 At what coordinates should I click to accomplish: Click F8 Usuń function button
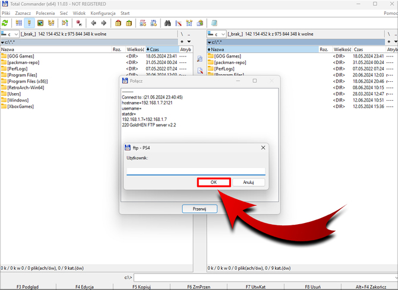pyautogui.click(x=312, y=286)
